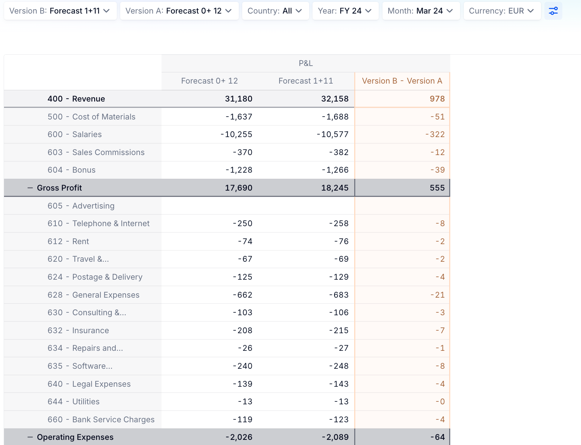Click Bonus value -1,266

pos(335,170)
